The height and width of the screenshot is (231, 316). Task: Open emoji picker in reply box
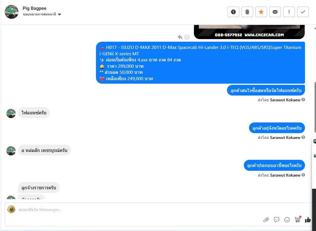(x=287, y=220)
